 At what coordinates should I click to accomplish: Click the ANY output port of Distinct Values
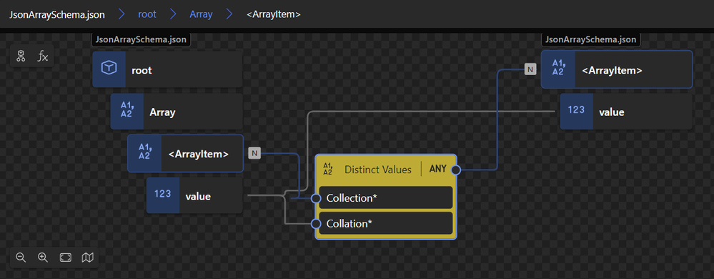coord(456,170)
